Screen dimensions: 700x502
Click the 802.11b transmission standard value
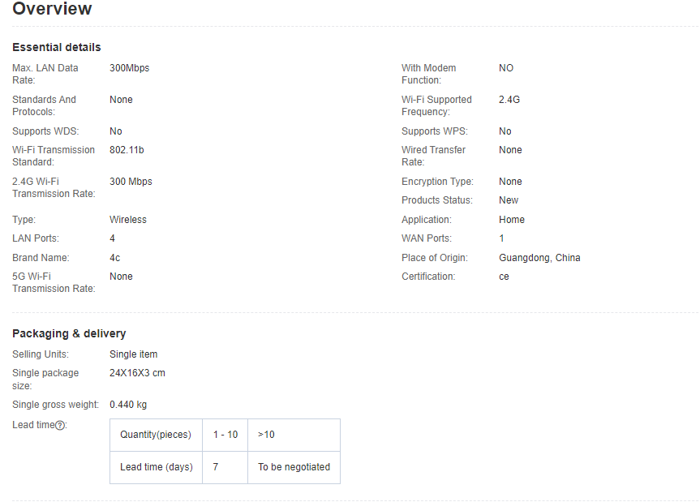coord(127,150)
